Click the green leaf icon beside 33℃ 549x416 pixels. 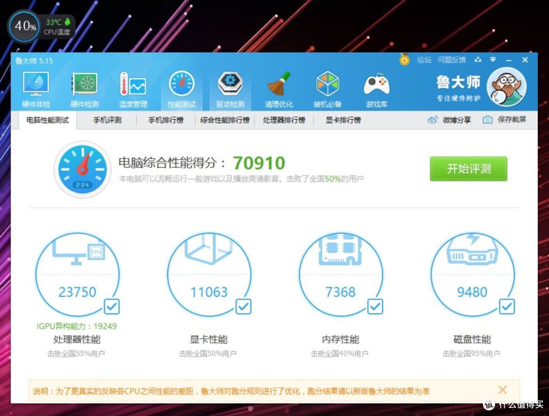[67, 22]
